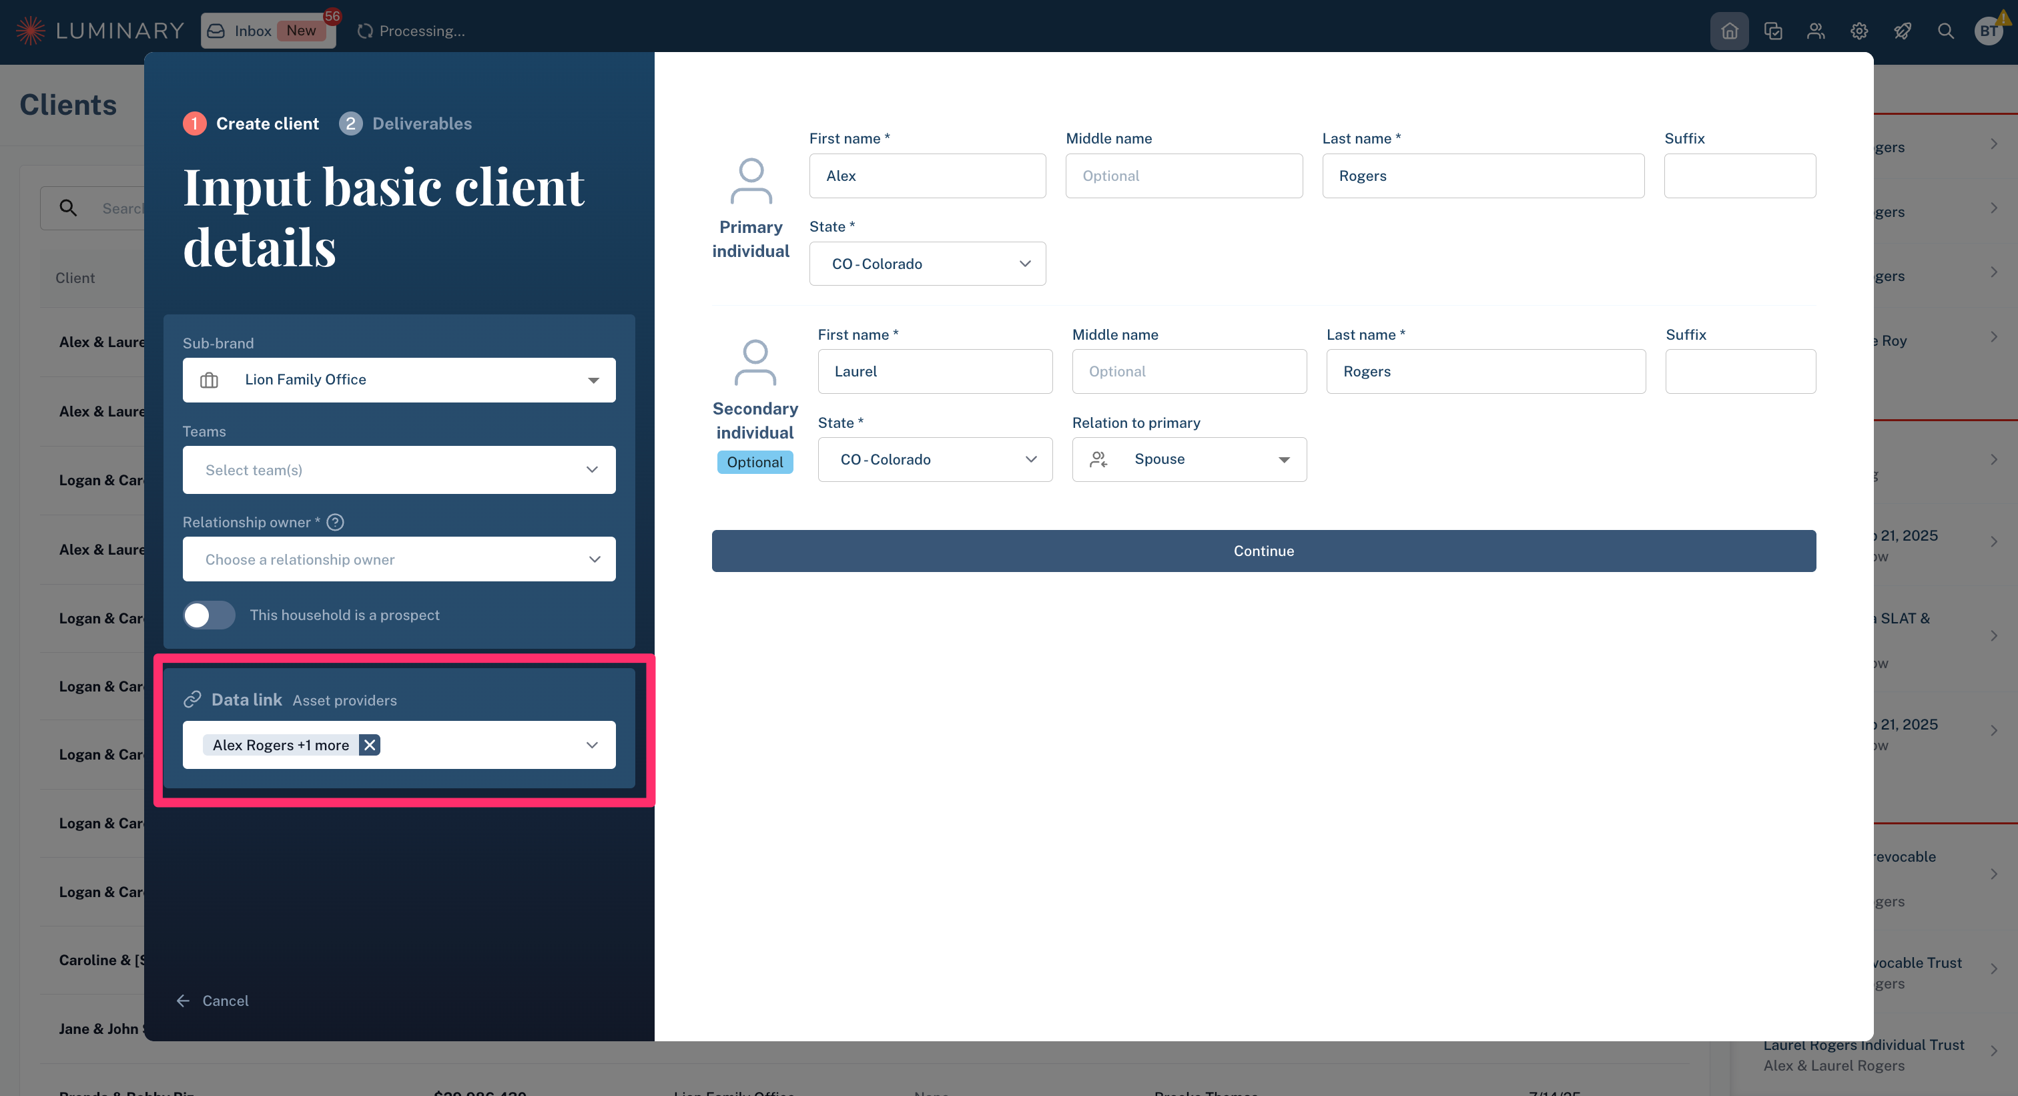Edit primary Last name field Rogers
Image resolution: width=2018 pixels, height=1096 pixels.
pos(1483,176)
